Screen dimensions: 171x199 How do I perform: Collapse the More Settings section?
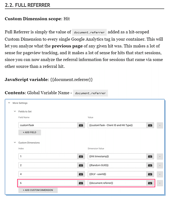9,103
